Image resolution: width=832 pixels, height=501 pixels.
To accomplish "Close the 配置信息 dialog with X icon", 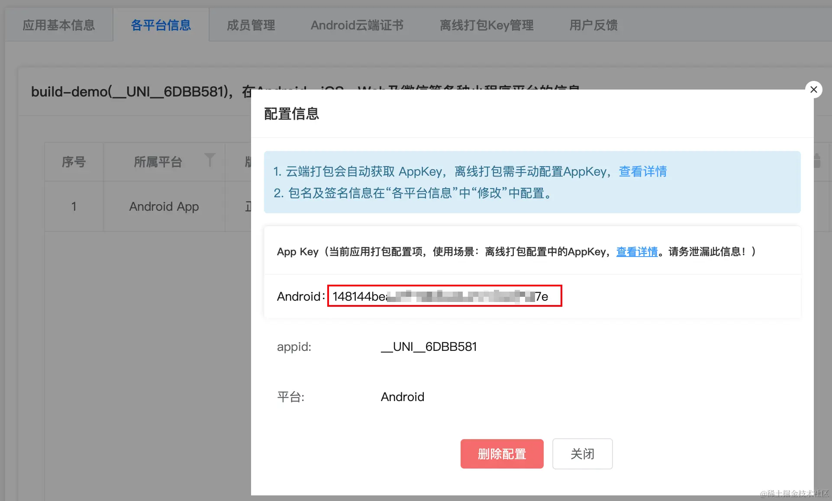I will pyautogui.click(x=813, y=90).
